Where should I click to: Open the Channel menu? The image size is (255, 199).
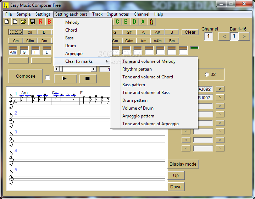[142, 14]
